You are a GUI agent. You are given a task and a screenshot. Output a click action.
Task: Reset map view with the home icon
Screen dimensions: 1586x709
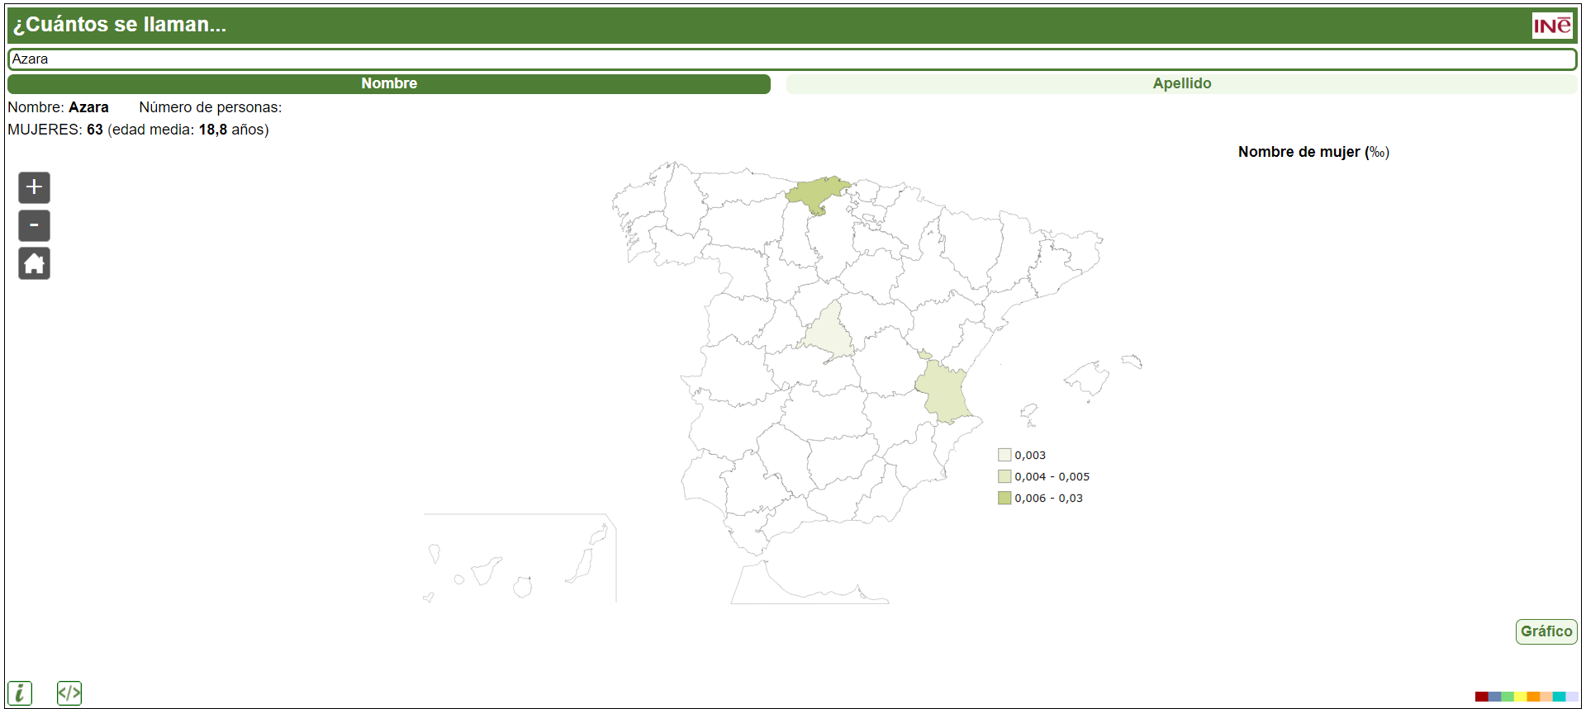coord(34,263)
